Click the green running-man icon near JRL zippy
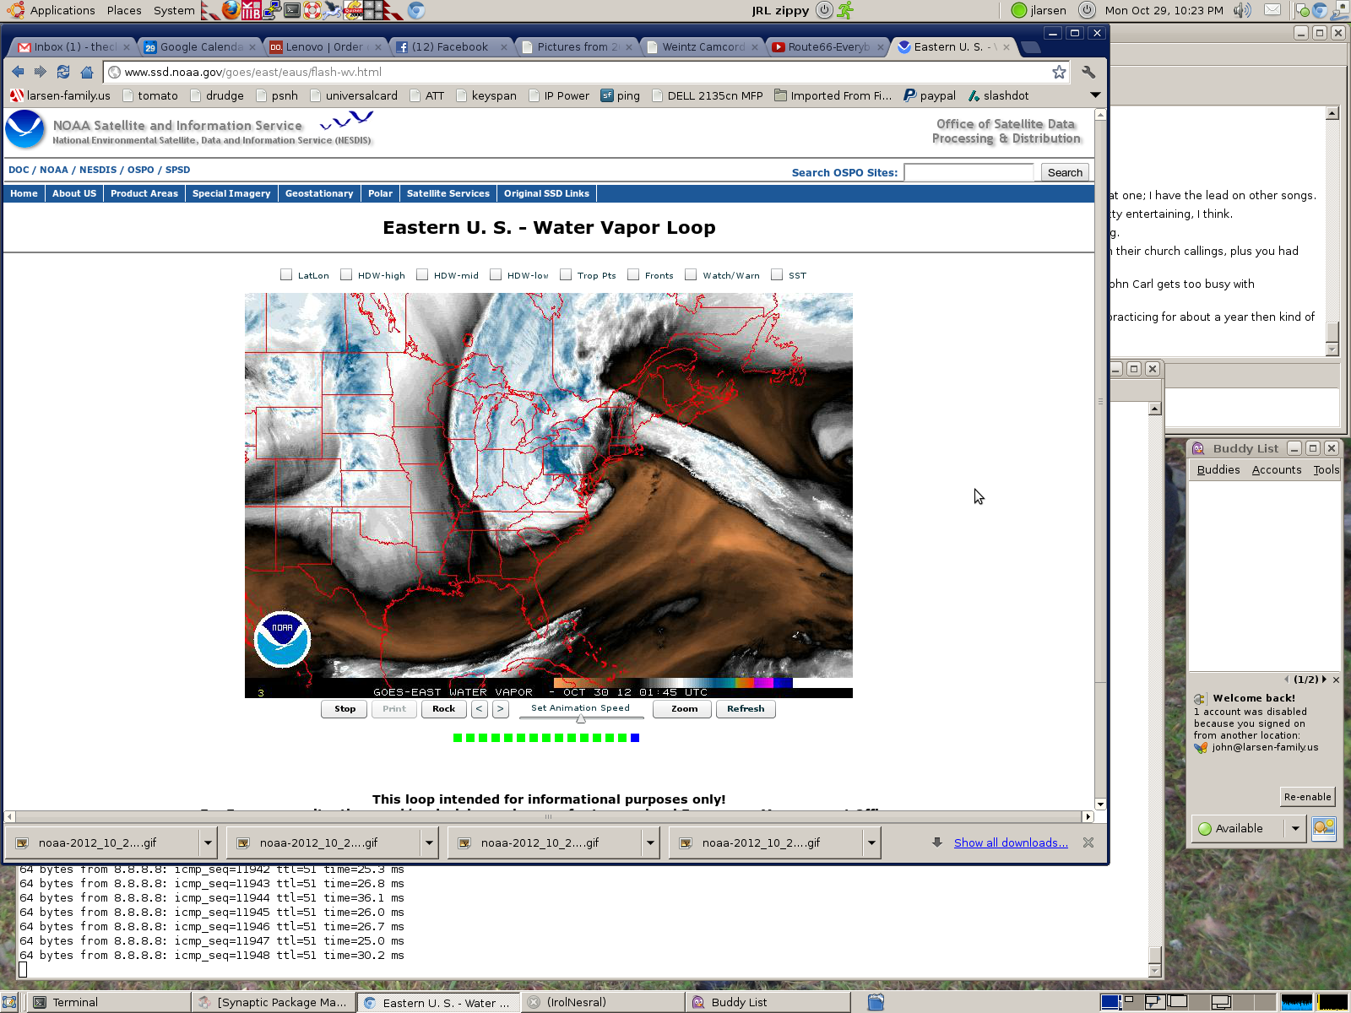This screenshot has width=1351, height=1013. [845, 10]
